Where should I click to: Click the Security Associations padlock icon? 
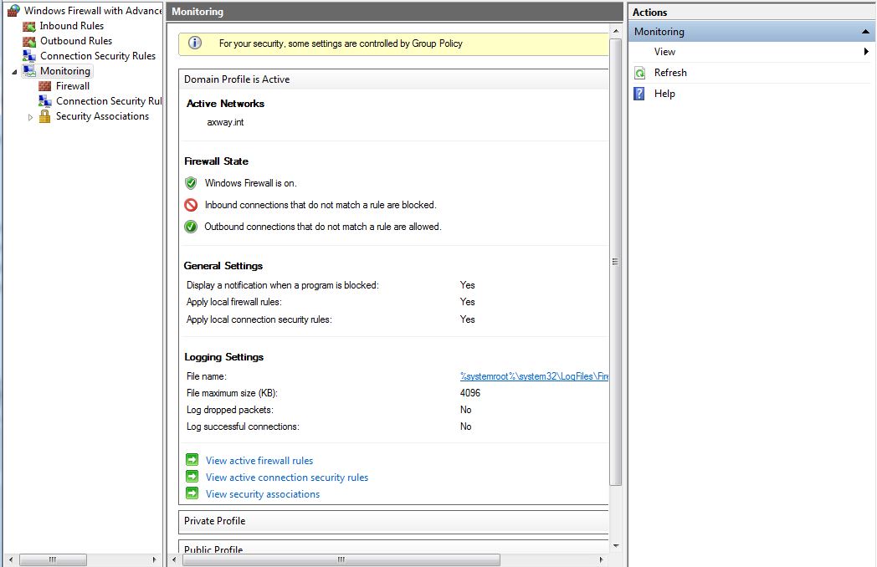click(45, 116)
